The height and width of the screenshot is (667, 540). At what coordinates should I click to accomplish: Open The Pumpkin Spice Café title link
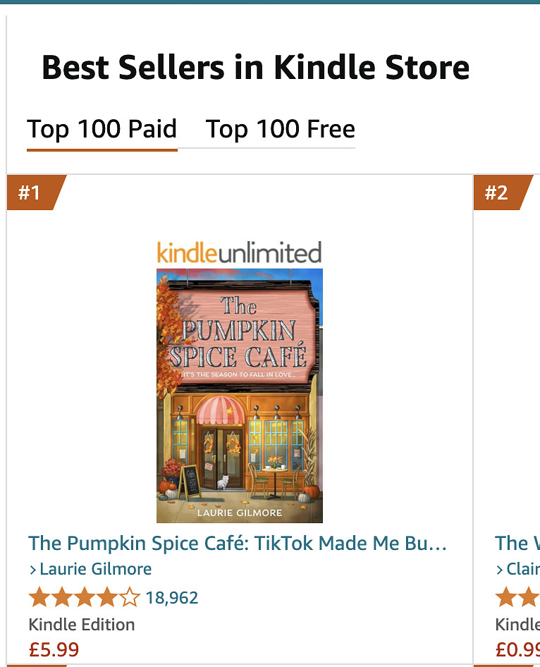coord(238,544)
